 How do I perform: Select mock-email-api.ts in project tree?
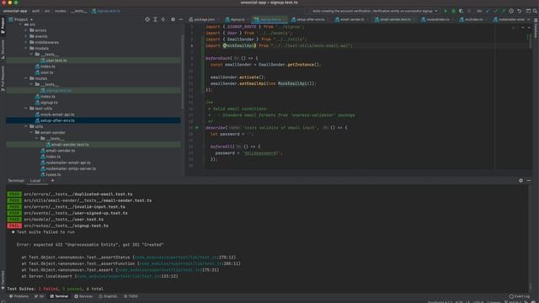coord(57,114)
